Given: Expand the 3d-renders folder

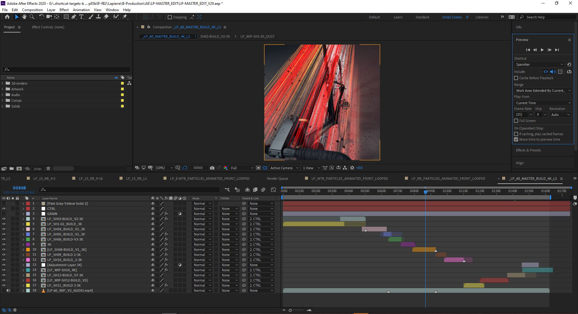Looking at the screenshot, I should (x=3, y=83).
